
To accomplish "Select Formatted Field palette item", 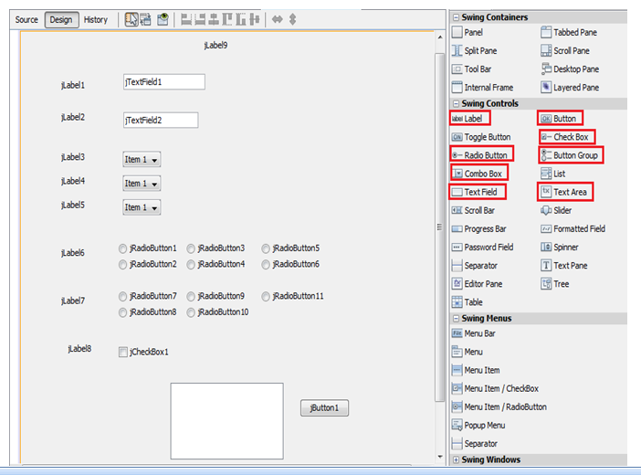I will pos(573,228).
